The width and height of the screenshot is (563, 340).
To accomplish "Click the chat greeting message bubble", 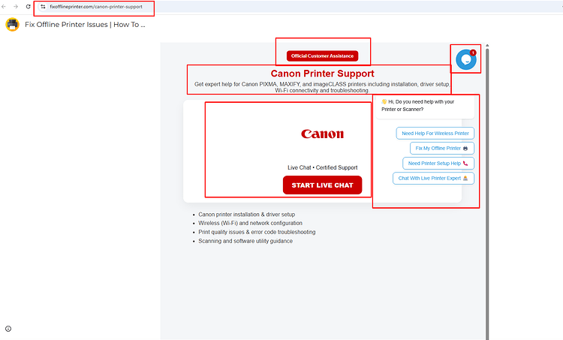I will click(x=425, y=107).
